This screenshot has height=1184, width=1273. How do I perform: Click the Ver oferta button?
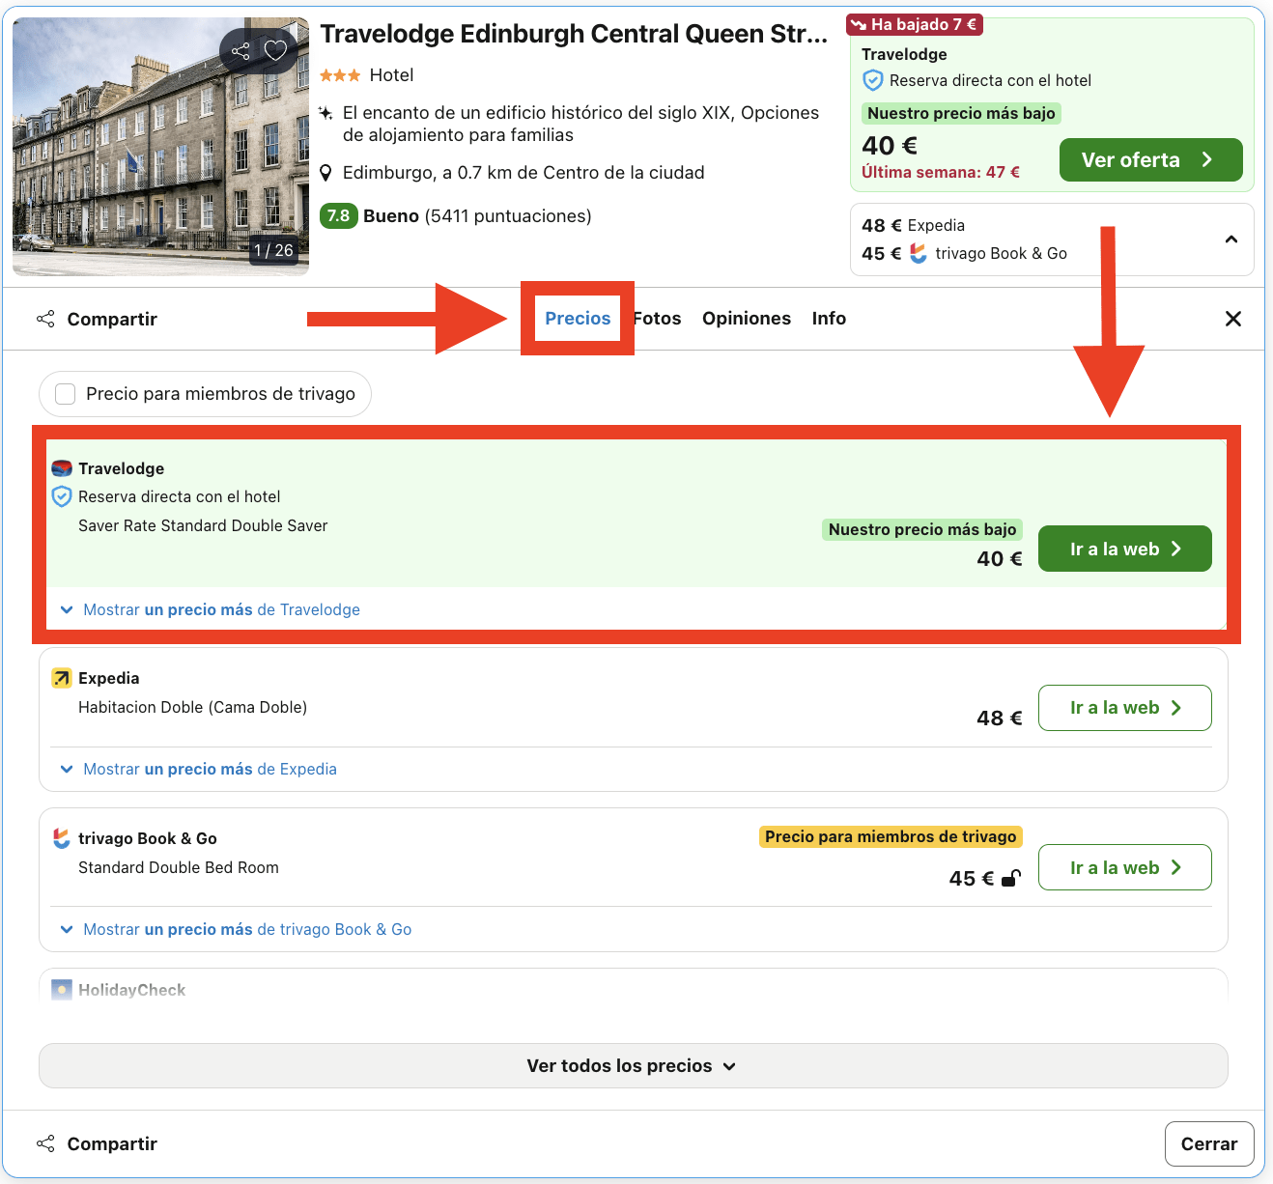tap(1150, 159)
